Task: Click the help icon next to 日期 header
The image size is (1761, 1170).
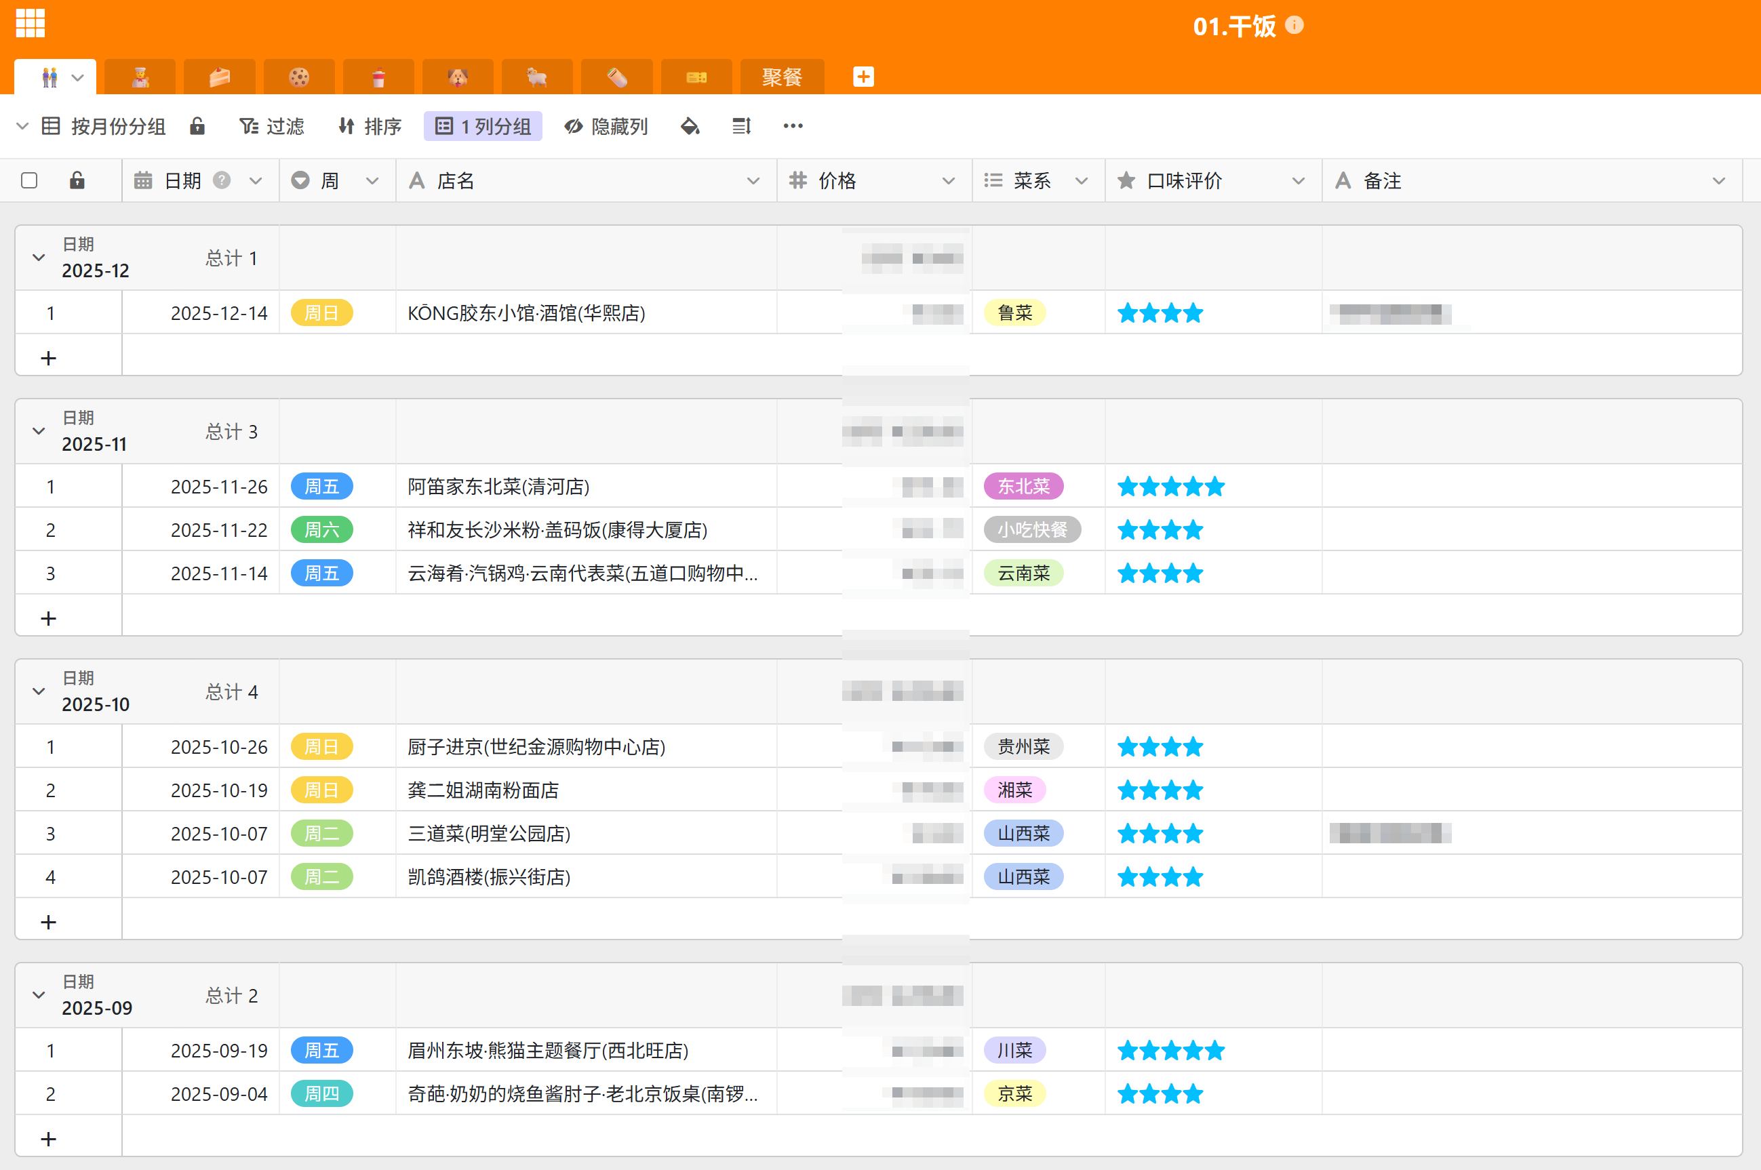Action: pos(222,180)
